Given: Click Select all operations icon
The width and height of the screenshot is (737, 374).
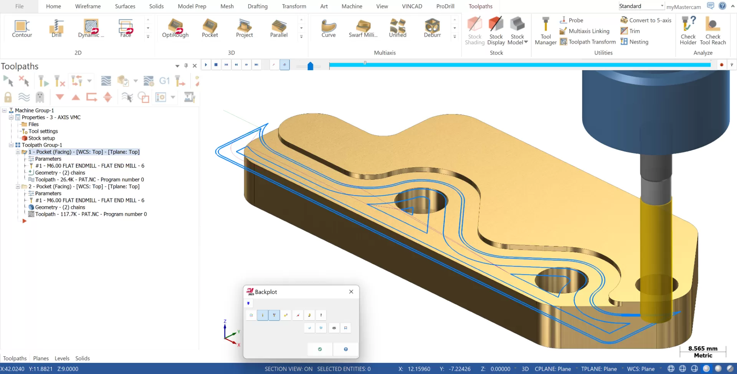Looking at the screenshot, I should (8, 81).
